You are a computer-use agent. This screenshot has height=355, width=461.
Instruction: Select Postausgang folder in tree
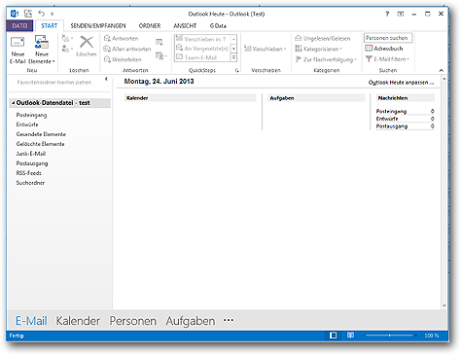32,163
